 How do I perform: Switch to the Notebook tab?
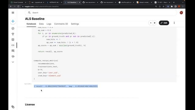[31, 24]
